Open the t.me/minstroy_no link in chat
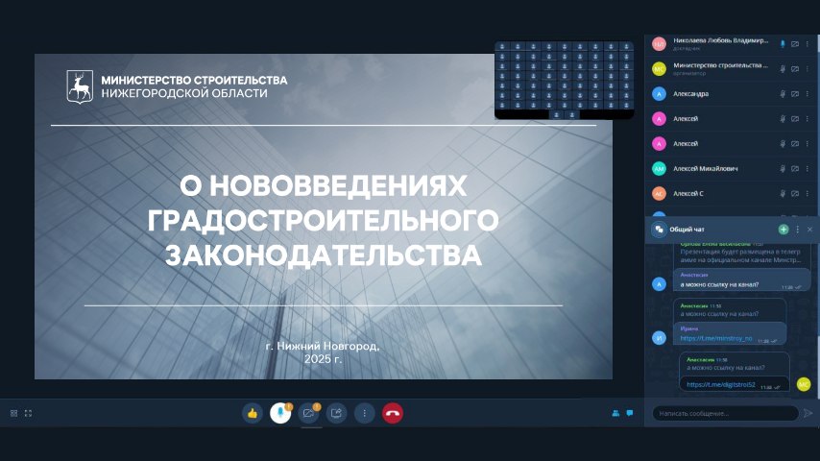 (x=716, y=339)
